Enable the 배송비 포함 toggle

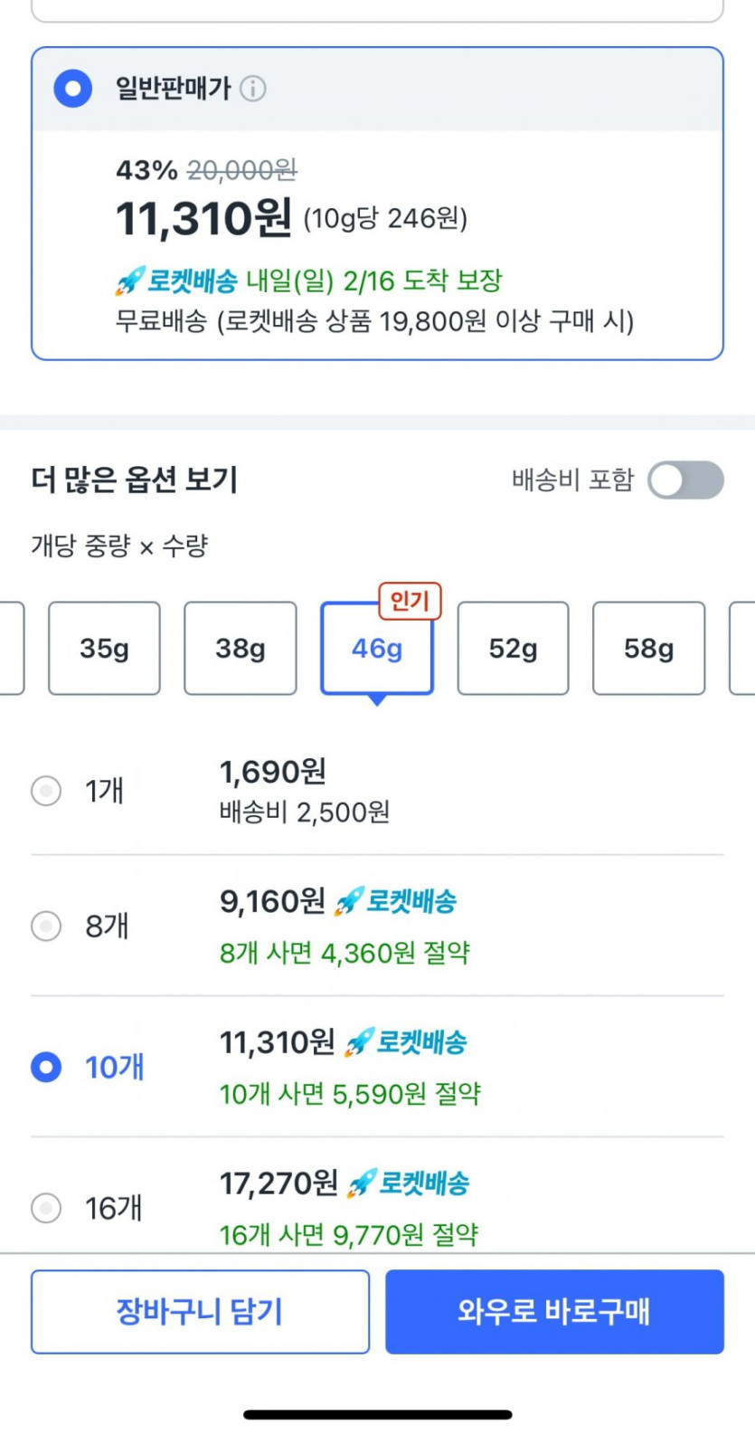click(685, 480)
